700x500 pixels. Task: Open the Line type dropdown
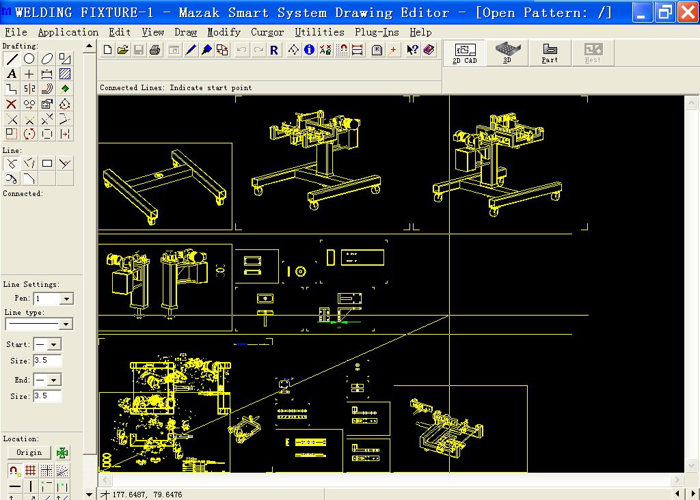pos(66,324)
